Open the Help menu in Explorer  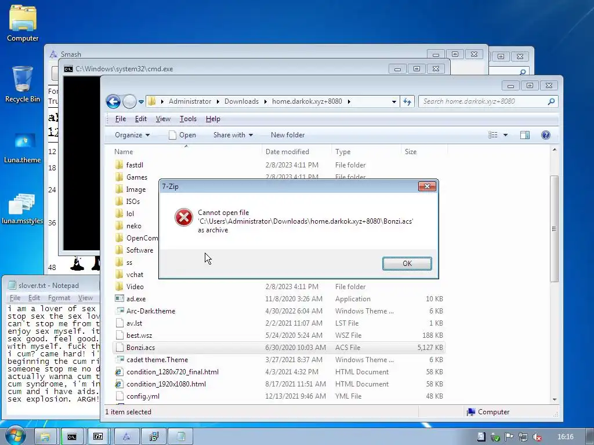[213, 119]
